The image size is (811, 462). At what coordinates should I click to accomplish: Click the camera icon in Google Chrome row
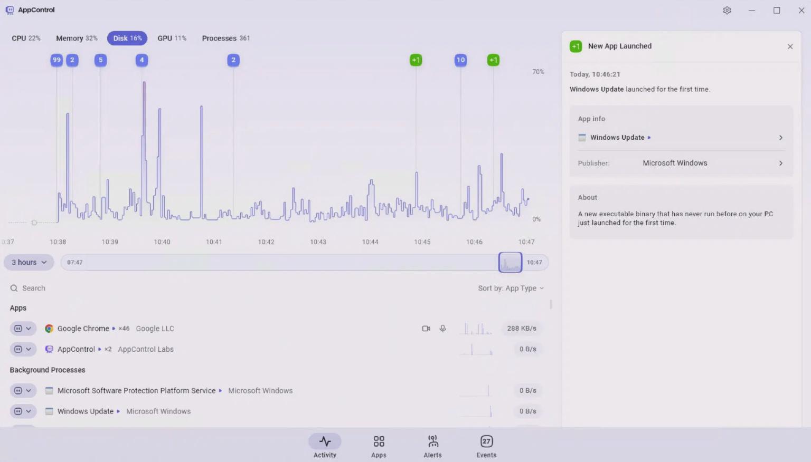(x=426, y=329)
